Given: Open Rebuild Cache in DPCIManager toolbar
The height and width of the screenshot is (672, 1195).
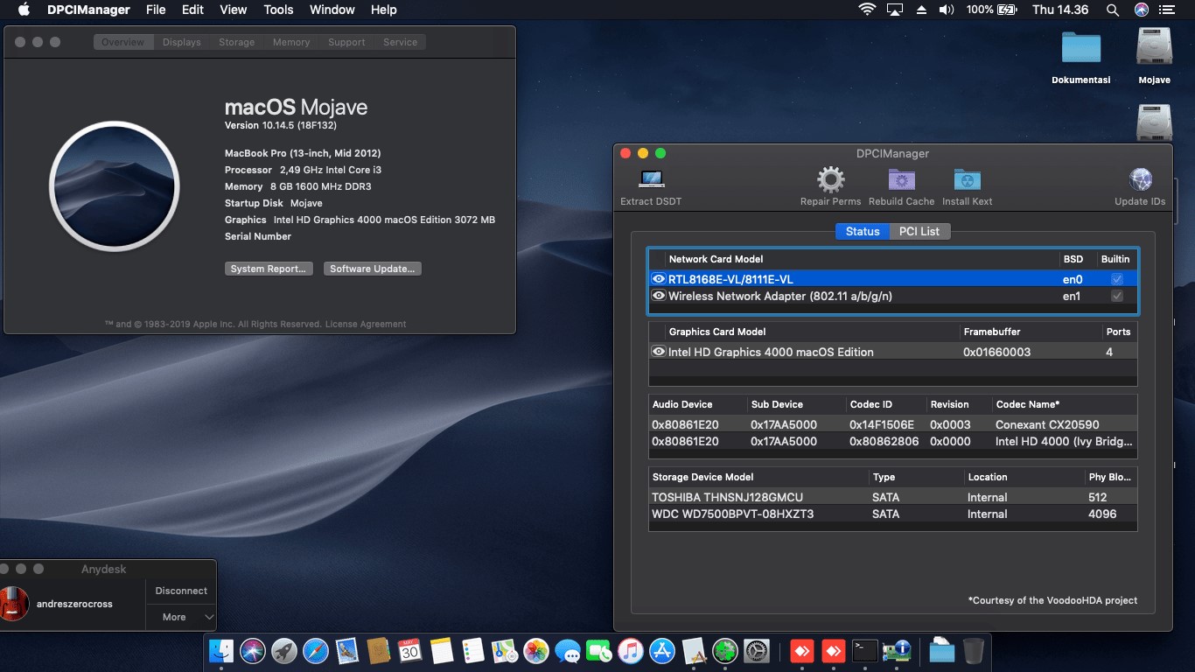Looking at the screenshot, I should pos(901,179).
